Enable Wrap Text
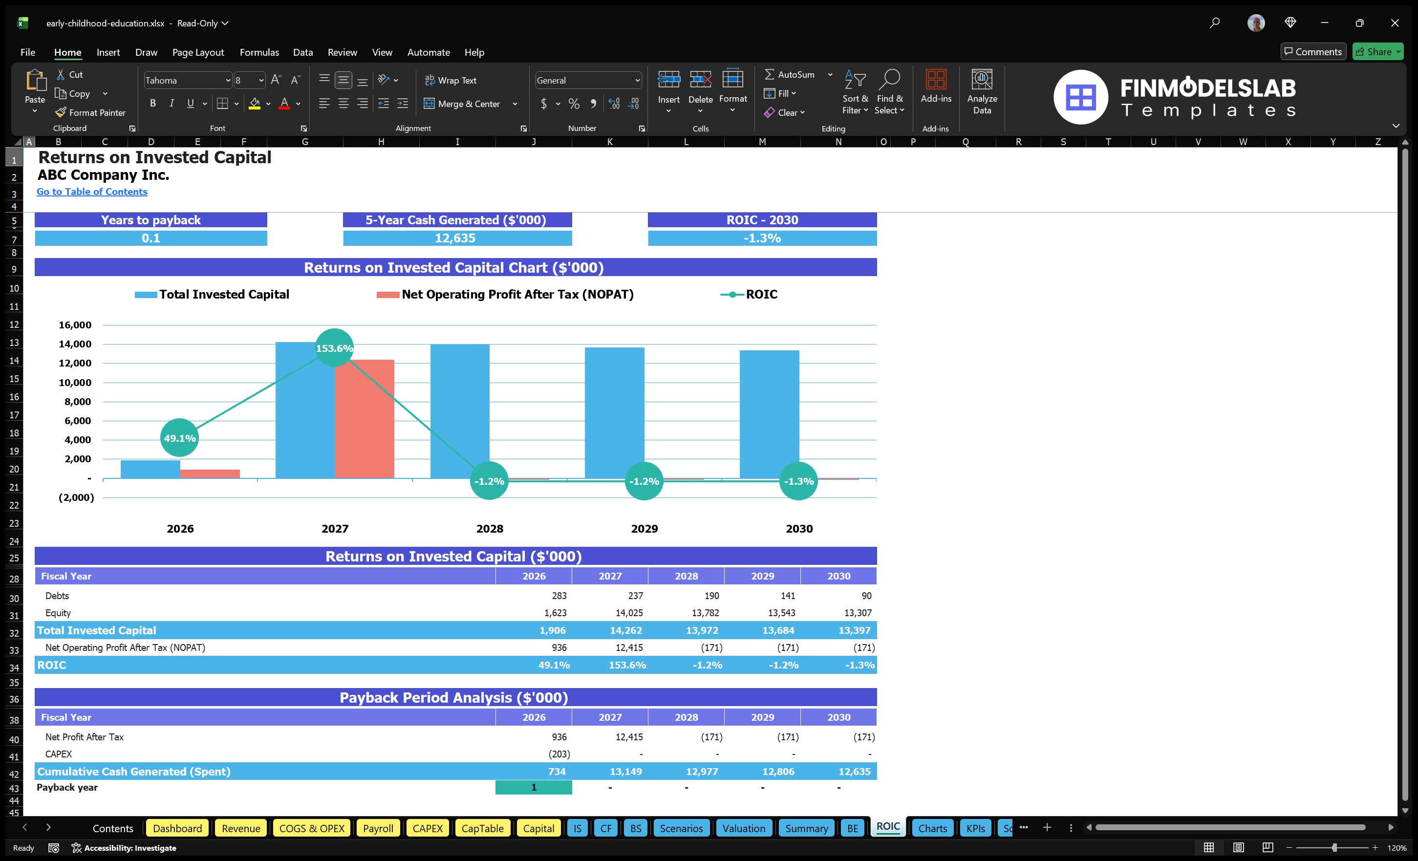The image size is (1418, 861). (451, 80)
